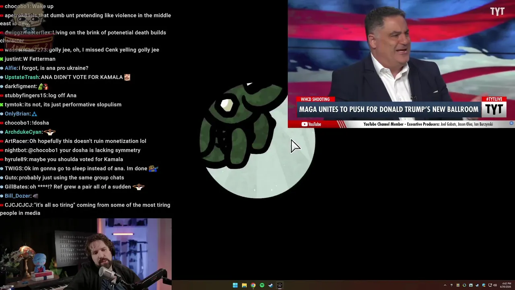Click the emote in ArchdukeCyan's message
515x290 pixels.
pyautogui.click(x=49, y=132)
